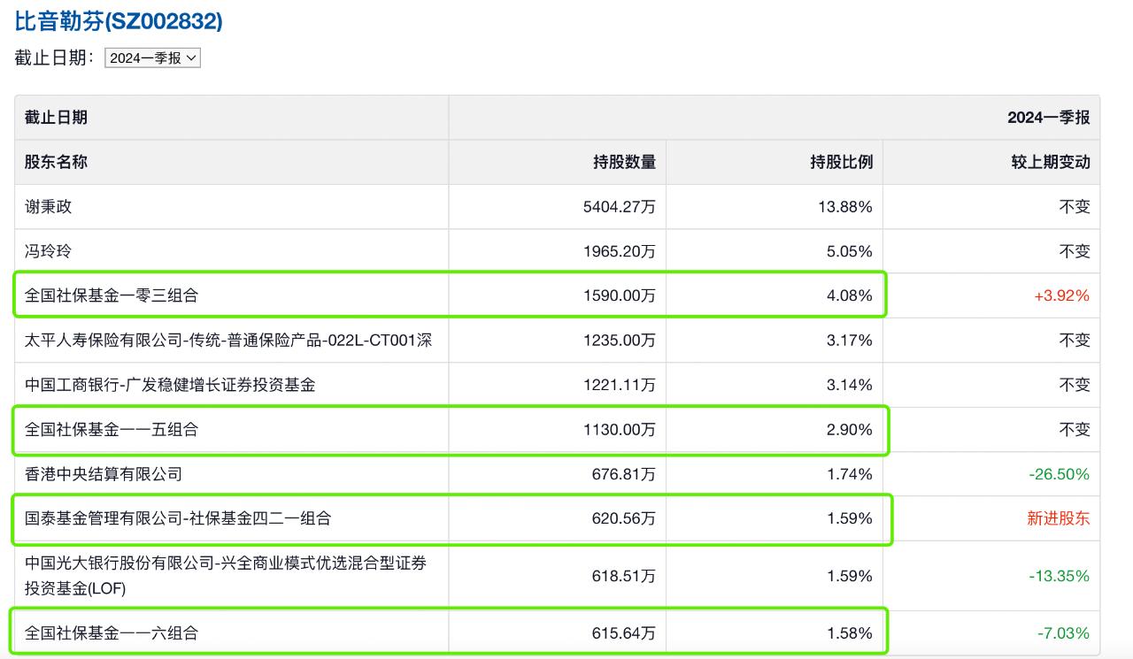Click the green -26.50% change value

(x=1059, y=474)
